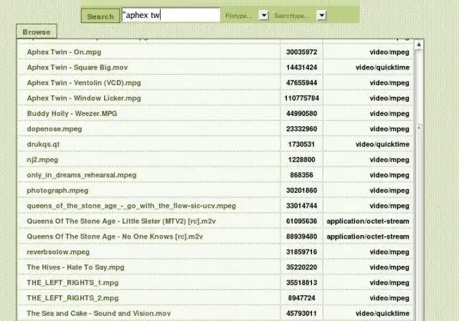Select nj2.mpeg file
This screenshot has height=321, width=459.
click(42, 160)
